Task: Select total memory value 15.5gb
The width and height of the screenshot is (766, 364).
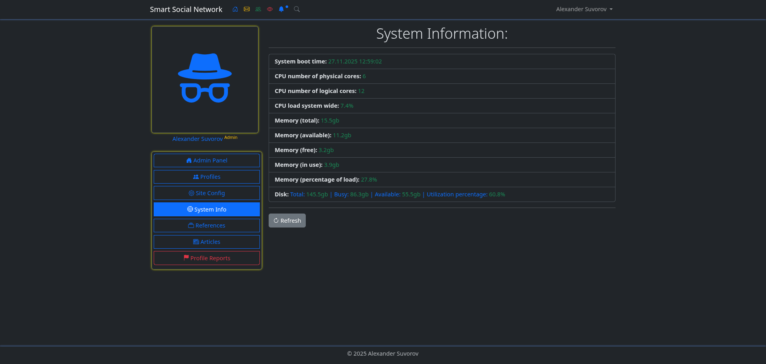Action: point(330,121)
